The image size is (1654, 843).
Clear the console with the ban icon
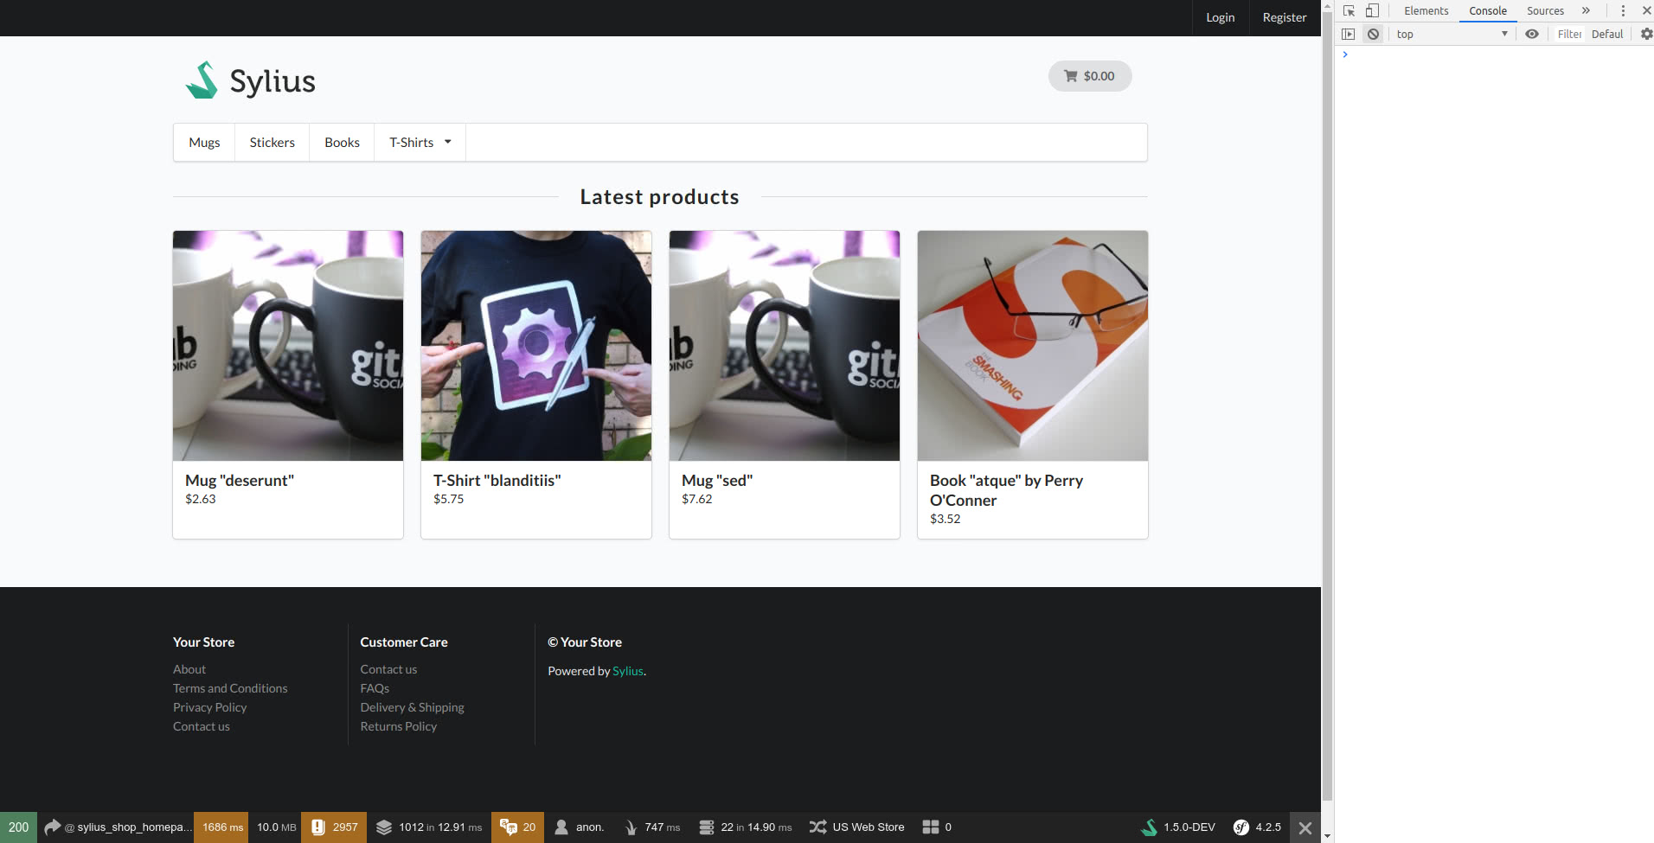1373,35
